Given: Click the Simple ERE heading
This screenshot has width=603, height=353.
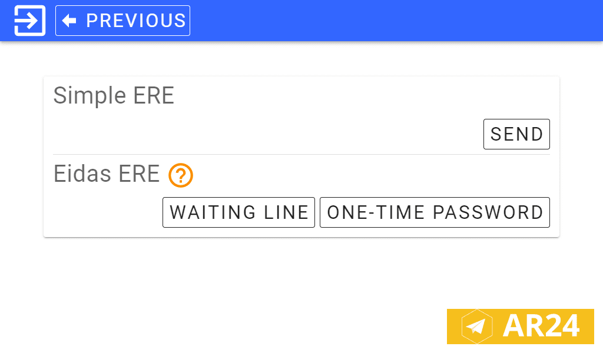Looking at the screenshot, I should (x=114, y=95).
